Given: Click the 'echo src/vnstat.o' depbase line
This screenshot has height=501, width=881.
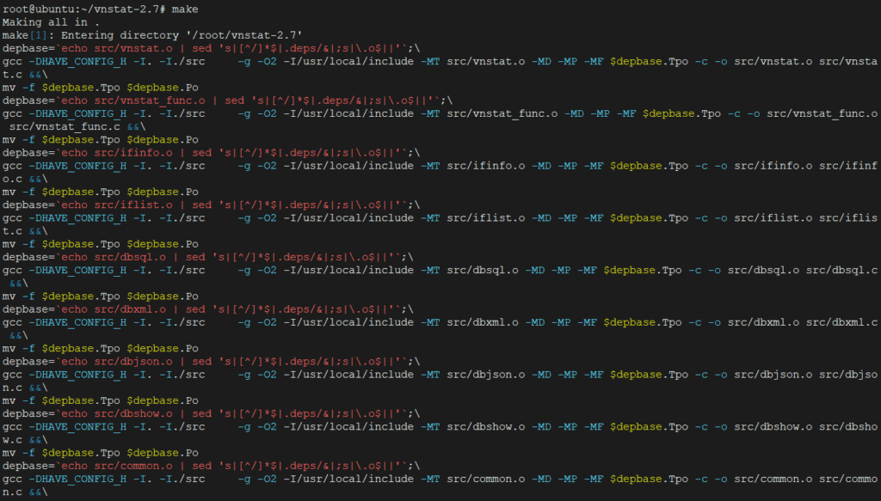Looking at the screenshot, I should [212, 48].
